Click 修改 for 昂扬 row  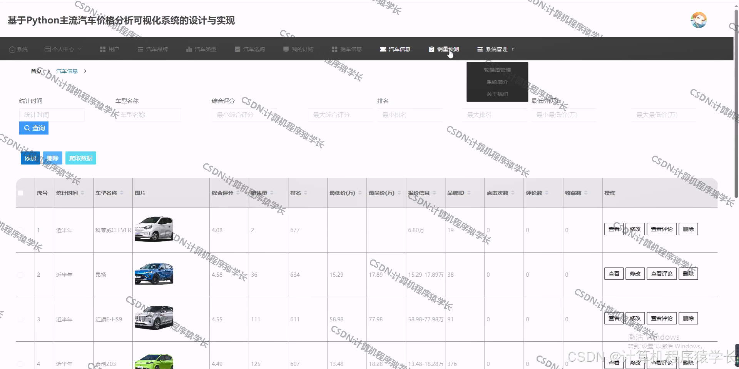[635, 274]
